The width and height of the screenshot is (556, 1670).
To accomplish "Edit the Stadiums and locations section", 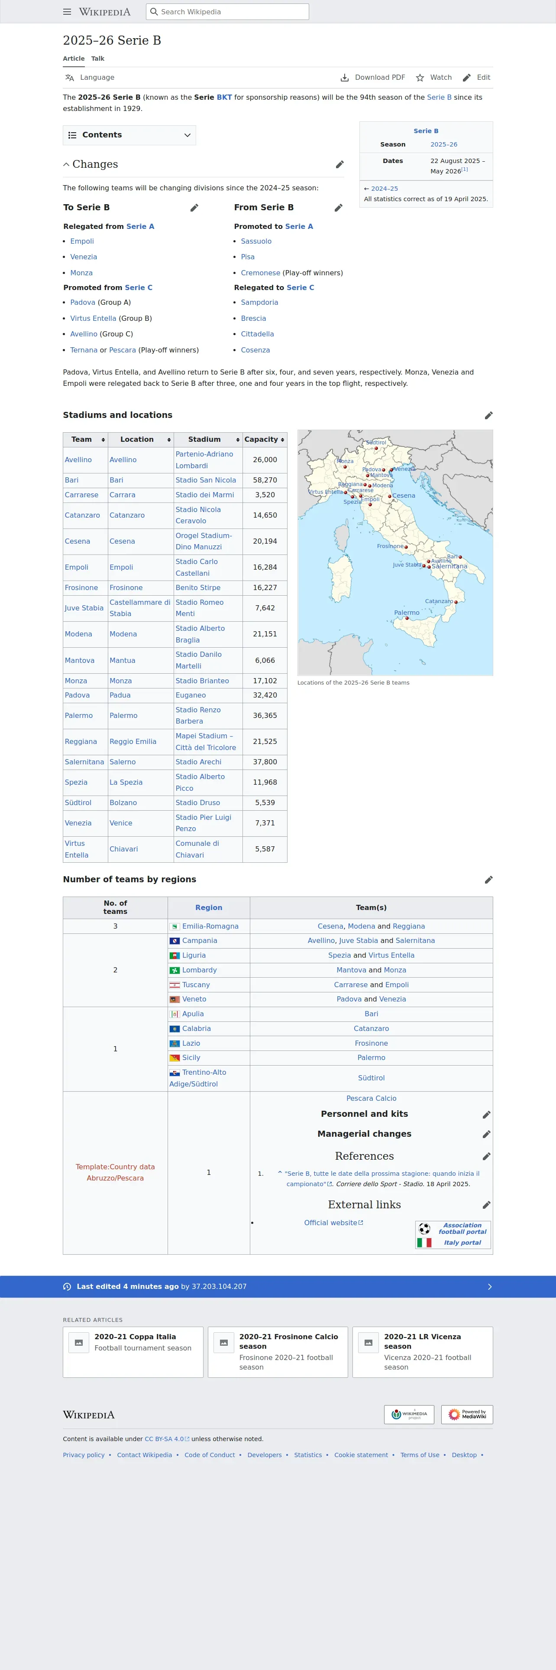I will coord(489,416).
